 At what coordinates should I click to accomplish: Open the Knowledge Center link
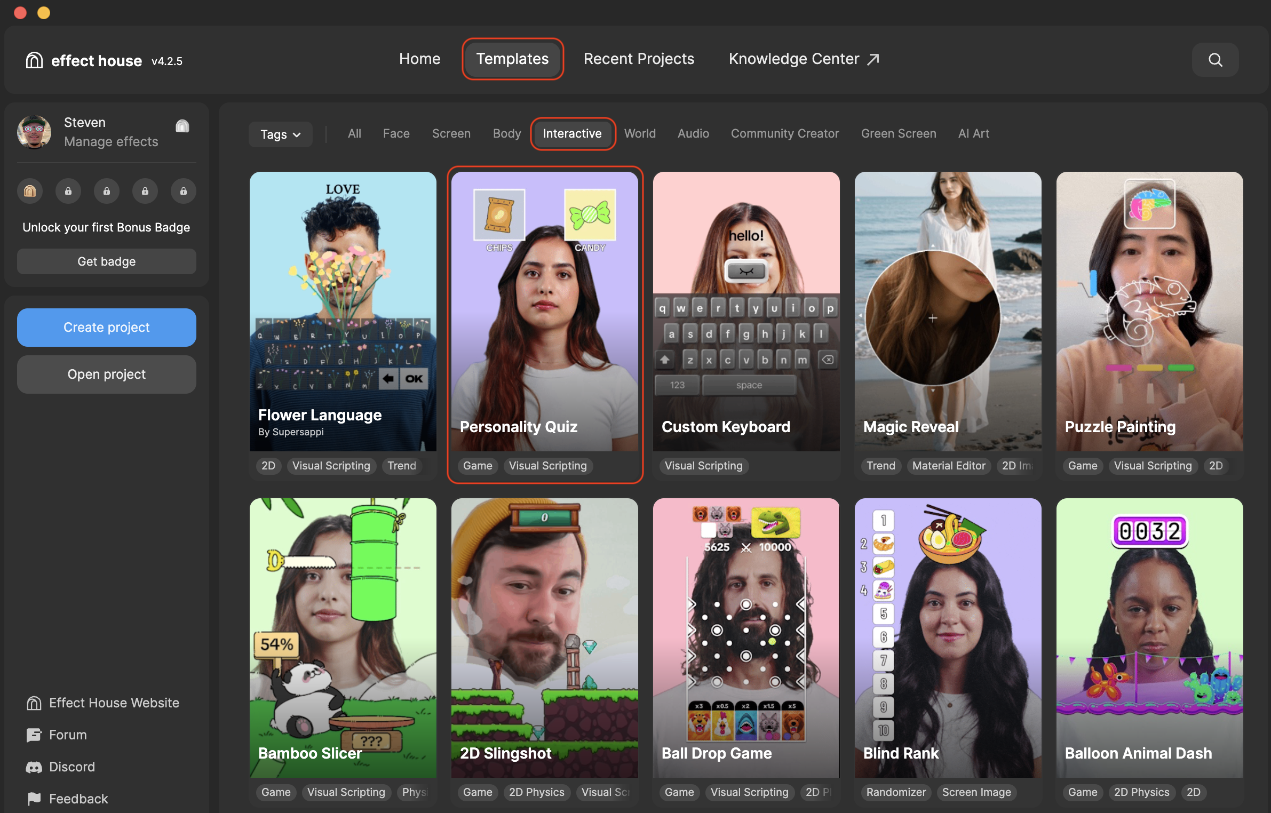804,59
